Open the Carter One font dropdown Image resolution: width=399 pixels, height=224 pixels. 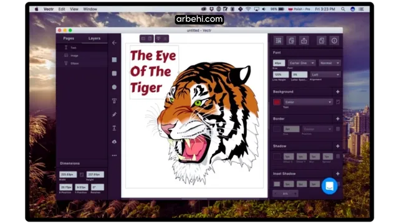pos(302,63)
